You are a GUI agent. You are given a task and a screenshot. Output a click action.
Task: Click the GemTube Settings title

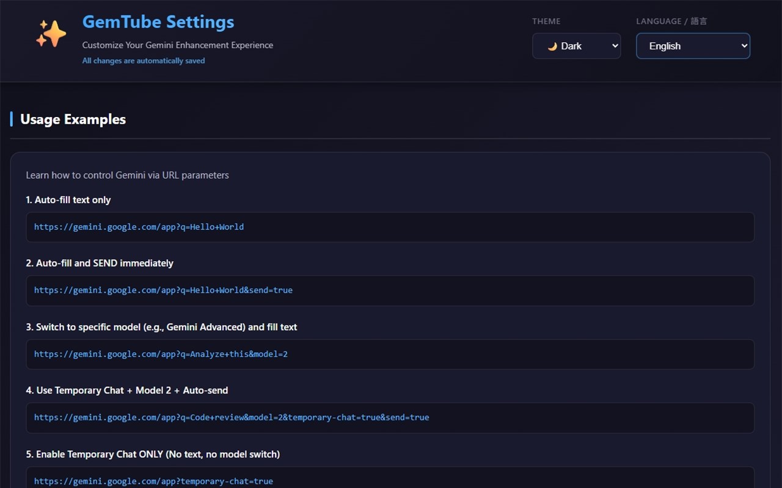(158, 22)
